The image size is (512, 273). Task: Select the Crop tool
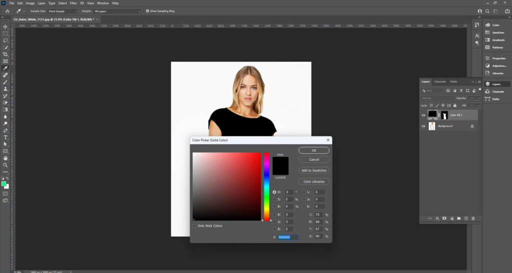click(x=5, y=54)
